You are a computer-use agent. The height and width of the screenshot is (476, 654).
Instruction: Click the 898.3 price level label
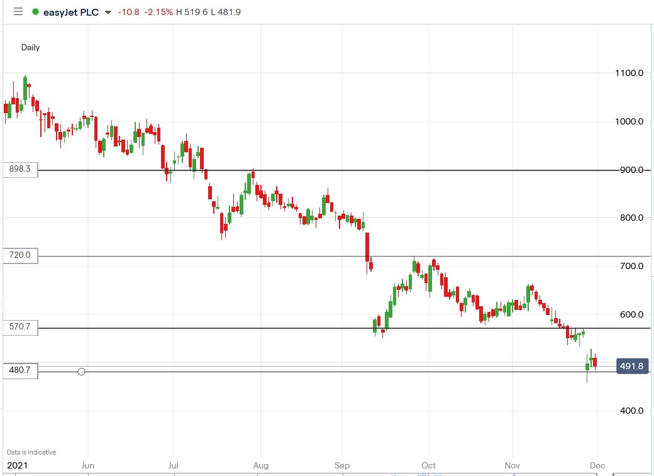click(x=19, y=170)
